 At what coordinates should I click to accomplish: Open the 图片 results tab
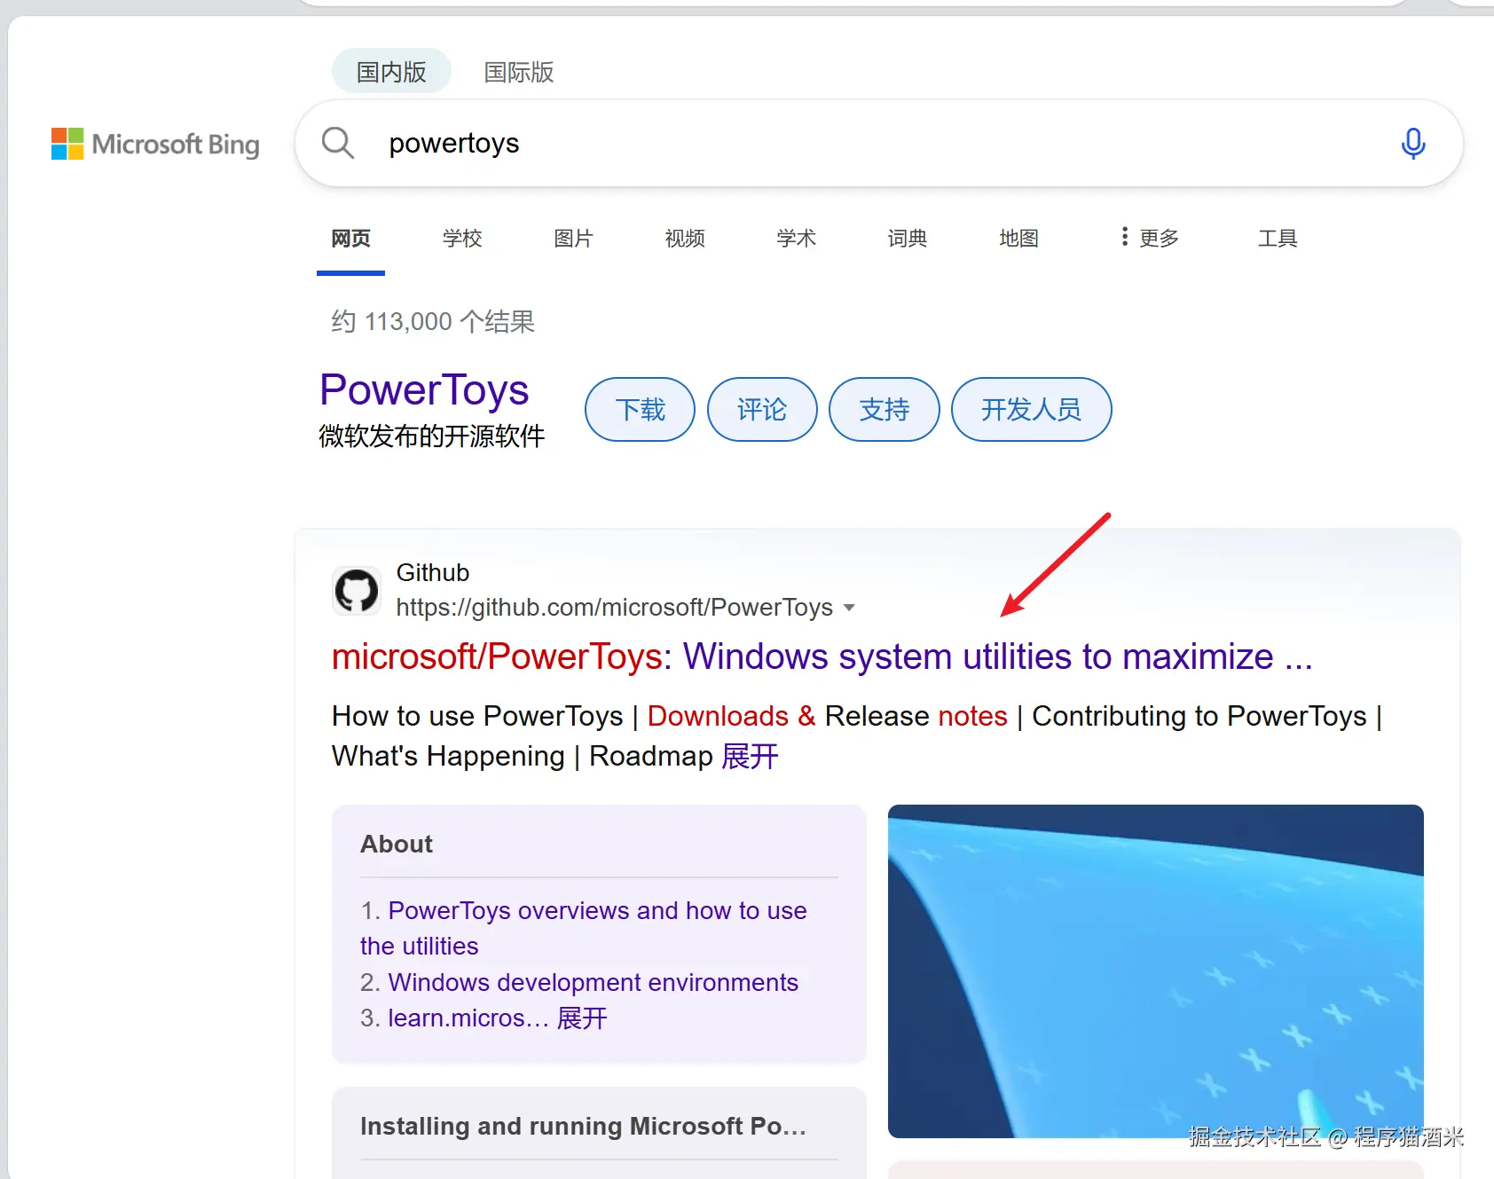coord(573,239)
